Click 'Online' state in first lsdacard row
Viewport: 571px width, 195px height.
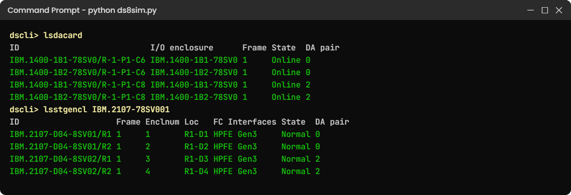click(x=286, y=60)
